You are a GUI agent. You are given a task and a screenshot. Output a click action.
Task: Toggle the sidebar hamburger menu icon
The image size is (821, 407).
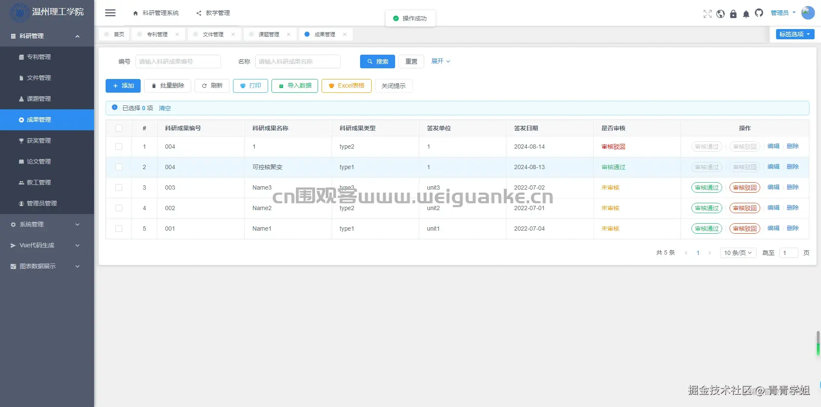coord(110,13)
